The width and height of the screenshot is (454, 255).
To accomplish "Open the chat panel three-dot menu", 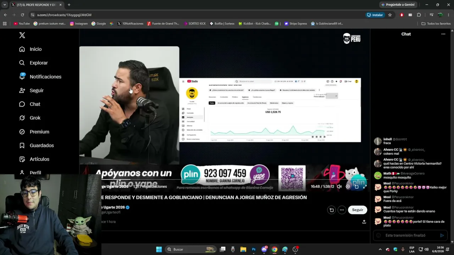I will (443, 34).
